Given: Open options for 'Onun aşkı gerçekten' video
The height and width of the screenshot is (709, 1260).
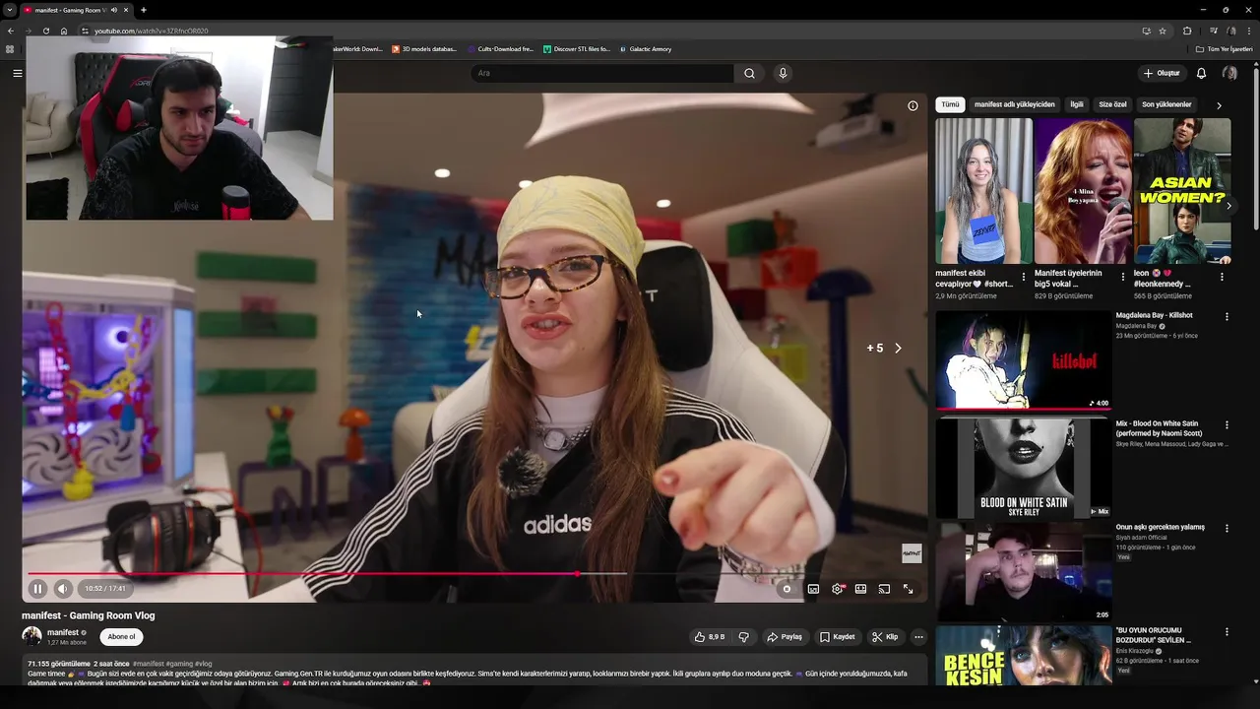Looking at the screenshot, I should click(x=1227, y=528).
